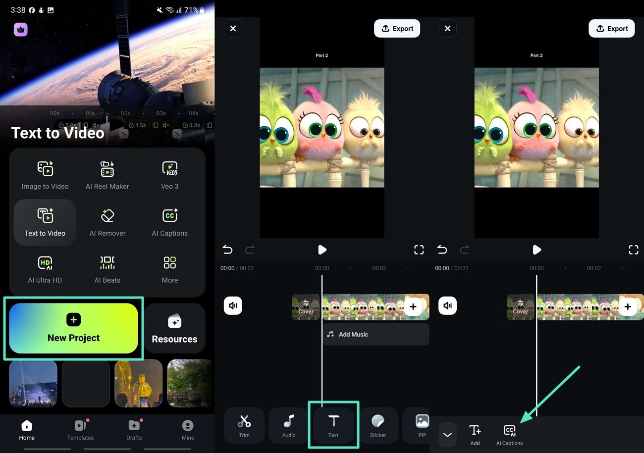644x453 pixels.
Task: Tap the 00:02 mark in middle timeline
Action: coord(379,268)
